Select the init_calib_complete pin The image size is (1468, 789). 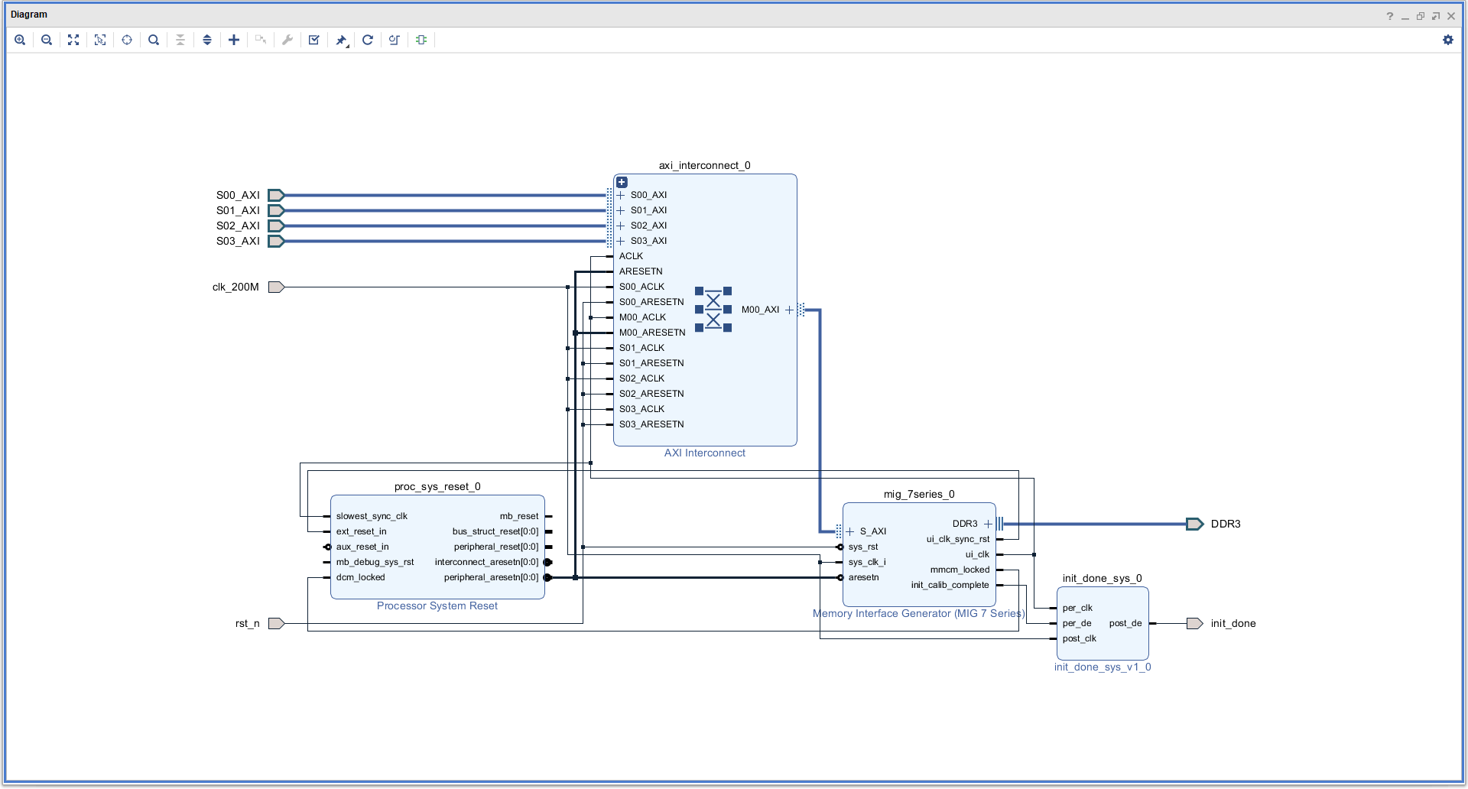950,585
